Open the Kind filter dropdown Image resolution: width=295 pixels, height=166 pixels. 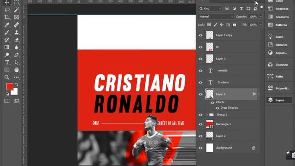tap(210, 9)
